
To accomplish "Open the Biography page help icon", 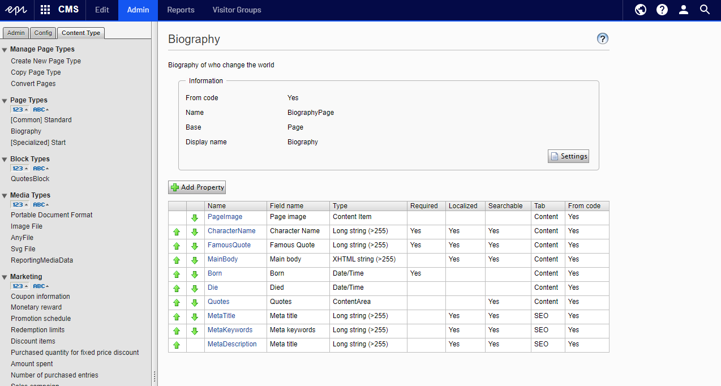I will (x=603, y=38).
